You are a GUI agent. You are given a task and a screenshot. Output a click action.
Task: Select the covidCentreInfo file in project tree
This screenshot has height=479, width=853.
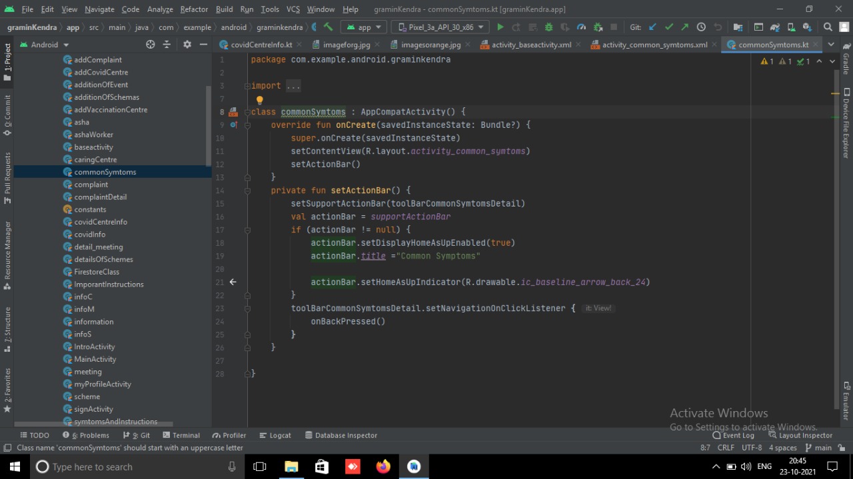[101, 222]
